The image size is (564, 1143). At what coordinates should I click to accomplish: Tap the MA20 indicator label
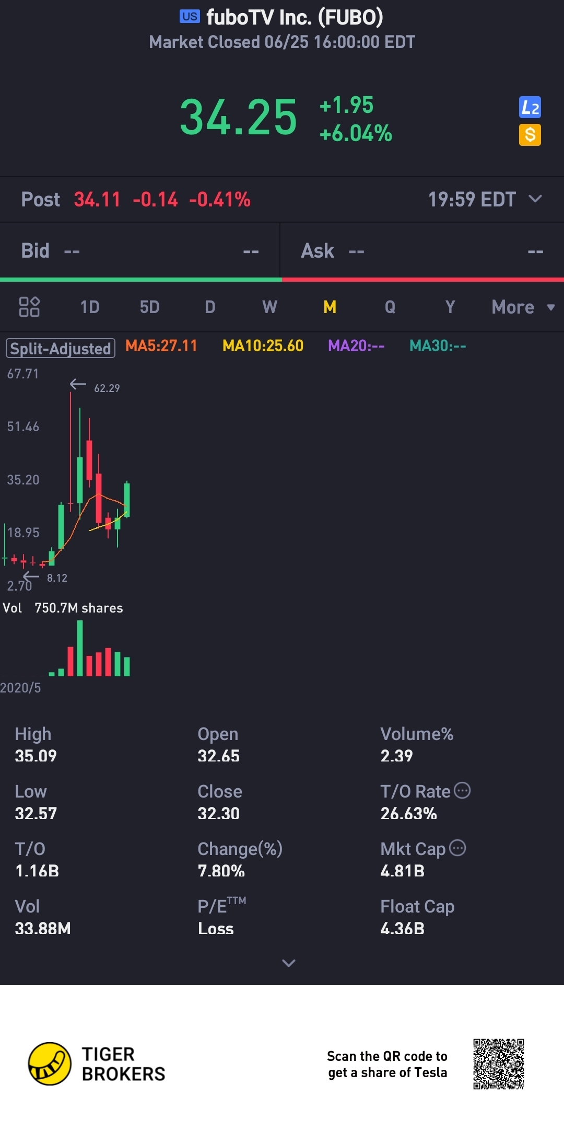point(356,345)
